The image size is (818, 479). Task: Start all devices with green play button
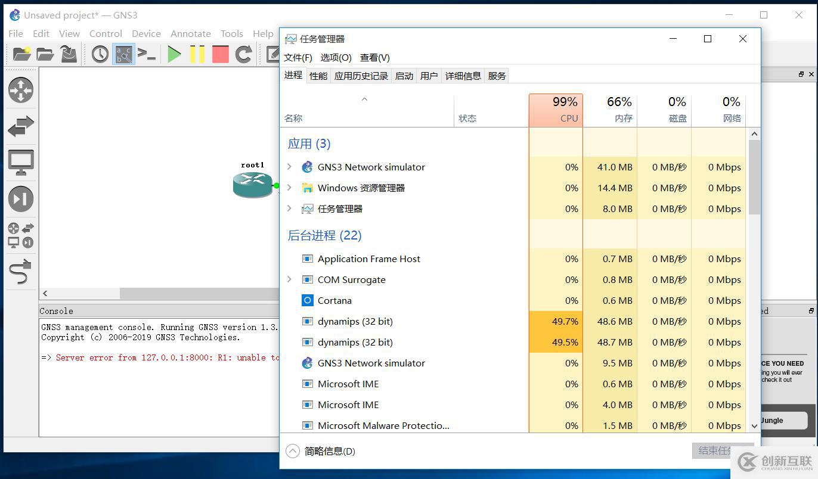coord(174,54)
